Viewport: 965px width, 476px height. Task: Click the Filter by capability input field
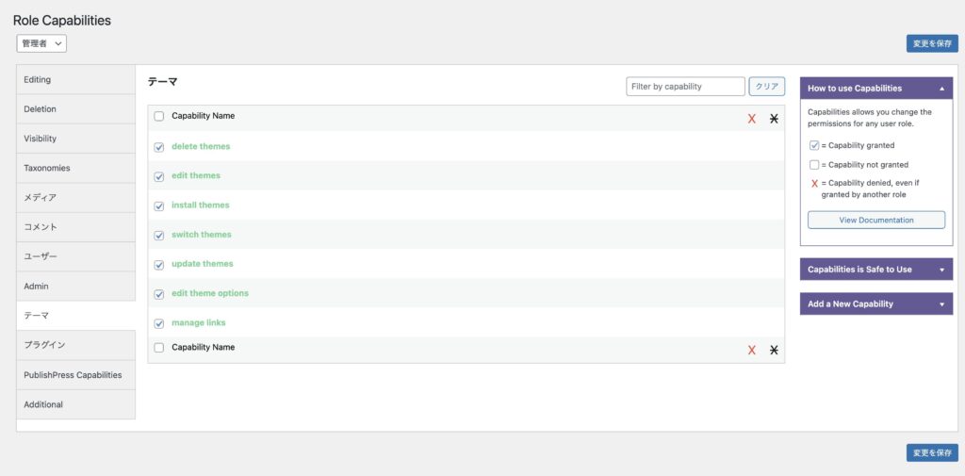tap(685, 87)
